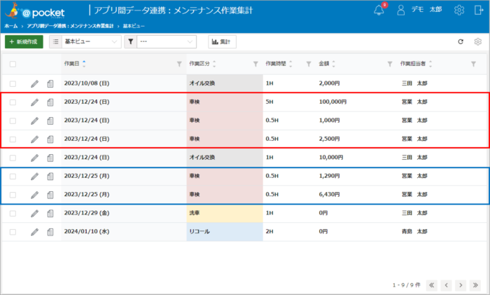The image size is (490, 295).
Task: Copy the 100,000円 車検 record
Action: tap(50, 102)
